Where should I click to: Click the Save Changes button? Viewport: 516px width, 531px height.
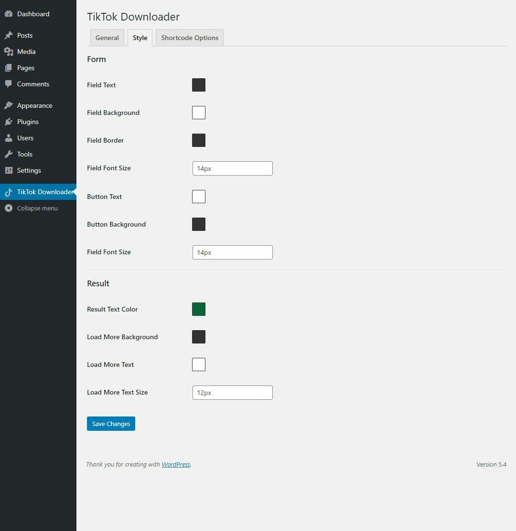(x=111, y=424)
